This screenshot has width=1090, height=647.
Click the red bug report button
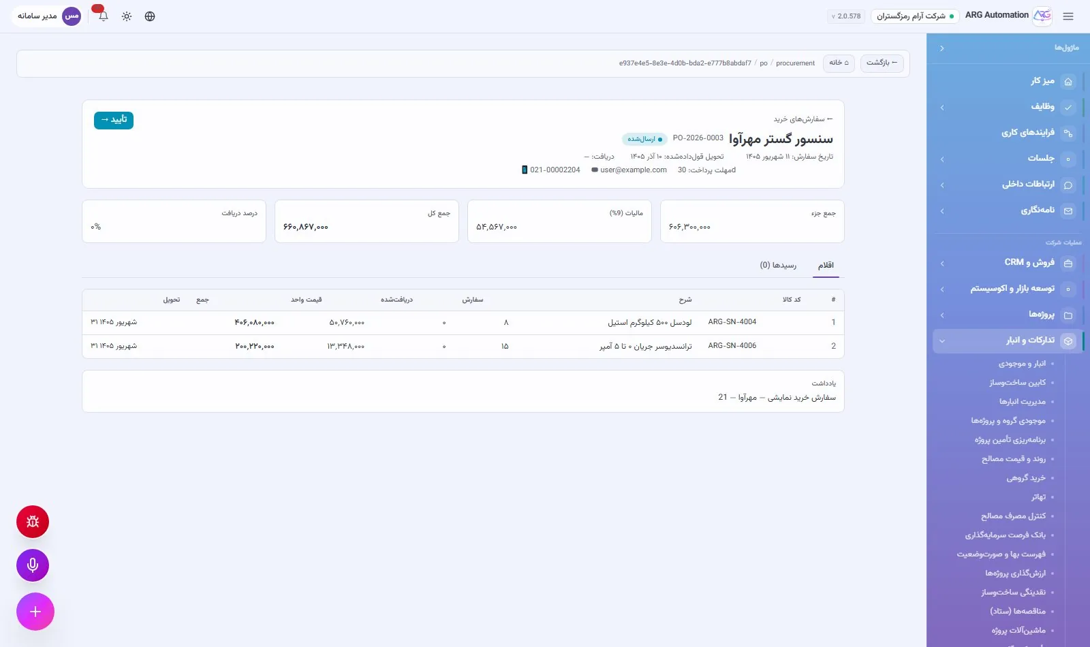click(x=33, y=522)
